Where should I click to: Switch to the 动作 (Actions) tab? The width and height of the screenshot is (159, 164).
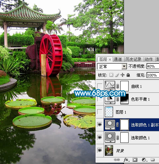[149, 59]
